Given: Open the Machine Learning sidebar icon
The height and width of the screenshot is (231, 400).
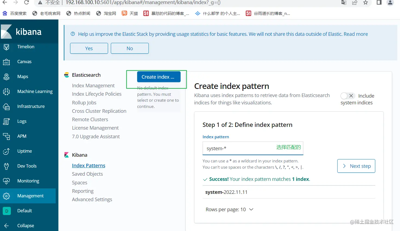Looking at the screenshot, I should 6,92.
